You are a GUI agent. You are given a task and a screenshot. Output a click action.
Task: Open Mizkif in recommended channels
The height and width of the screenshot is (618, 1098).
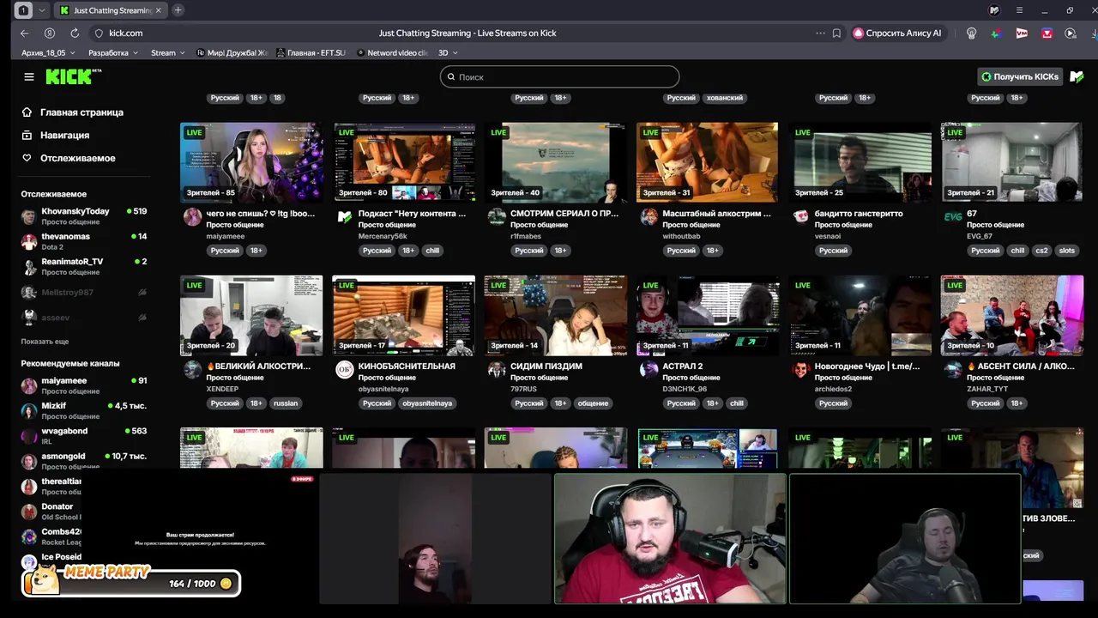pos(84,411)
